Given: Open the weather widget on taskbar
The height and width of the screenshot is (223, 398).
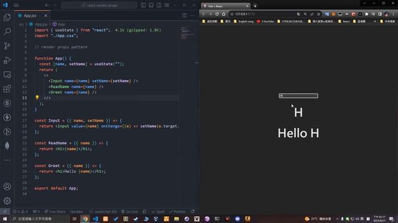Looking at the screenshot, I should point(318,219).
